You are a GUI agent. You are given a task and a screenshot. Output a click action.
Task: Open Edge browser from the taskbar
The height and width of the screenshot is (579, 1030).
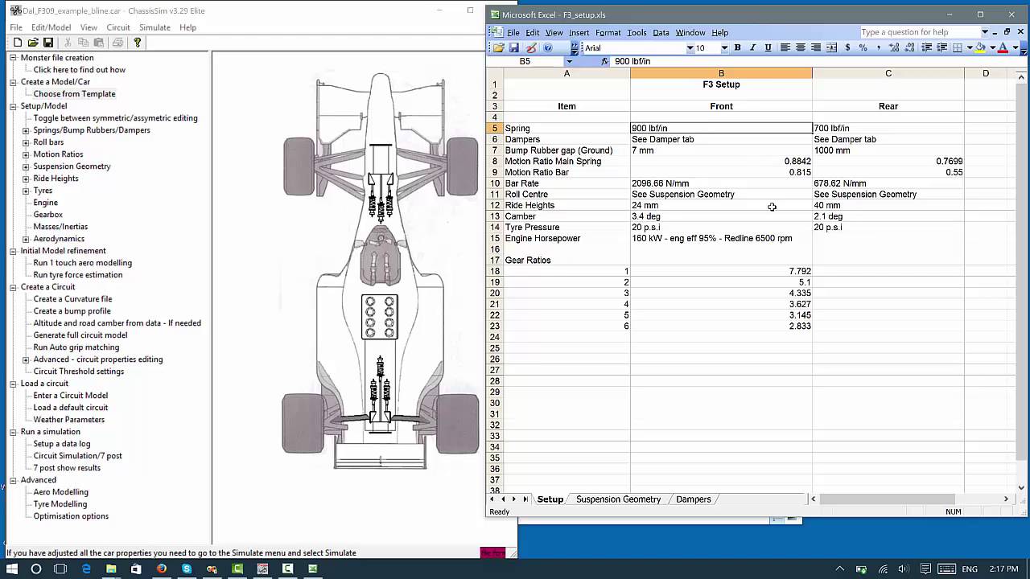pyautogui.click(x=86, y=569)
